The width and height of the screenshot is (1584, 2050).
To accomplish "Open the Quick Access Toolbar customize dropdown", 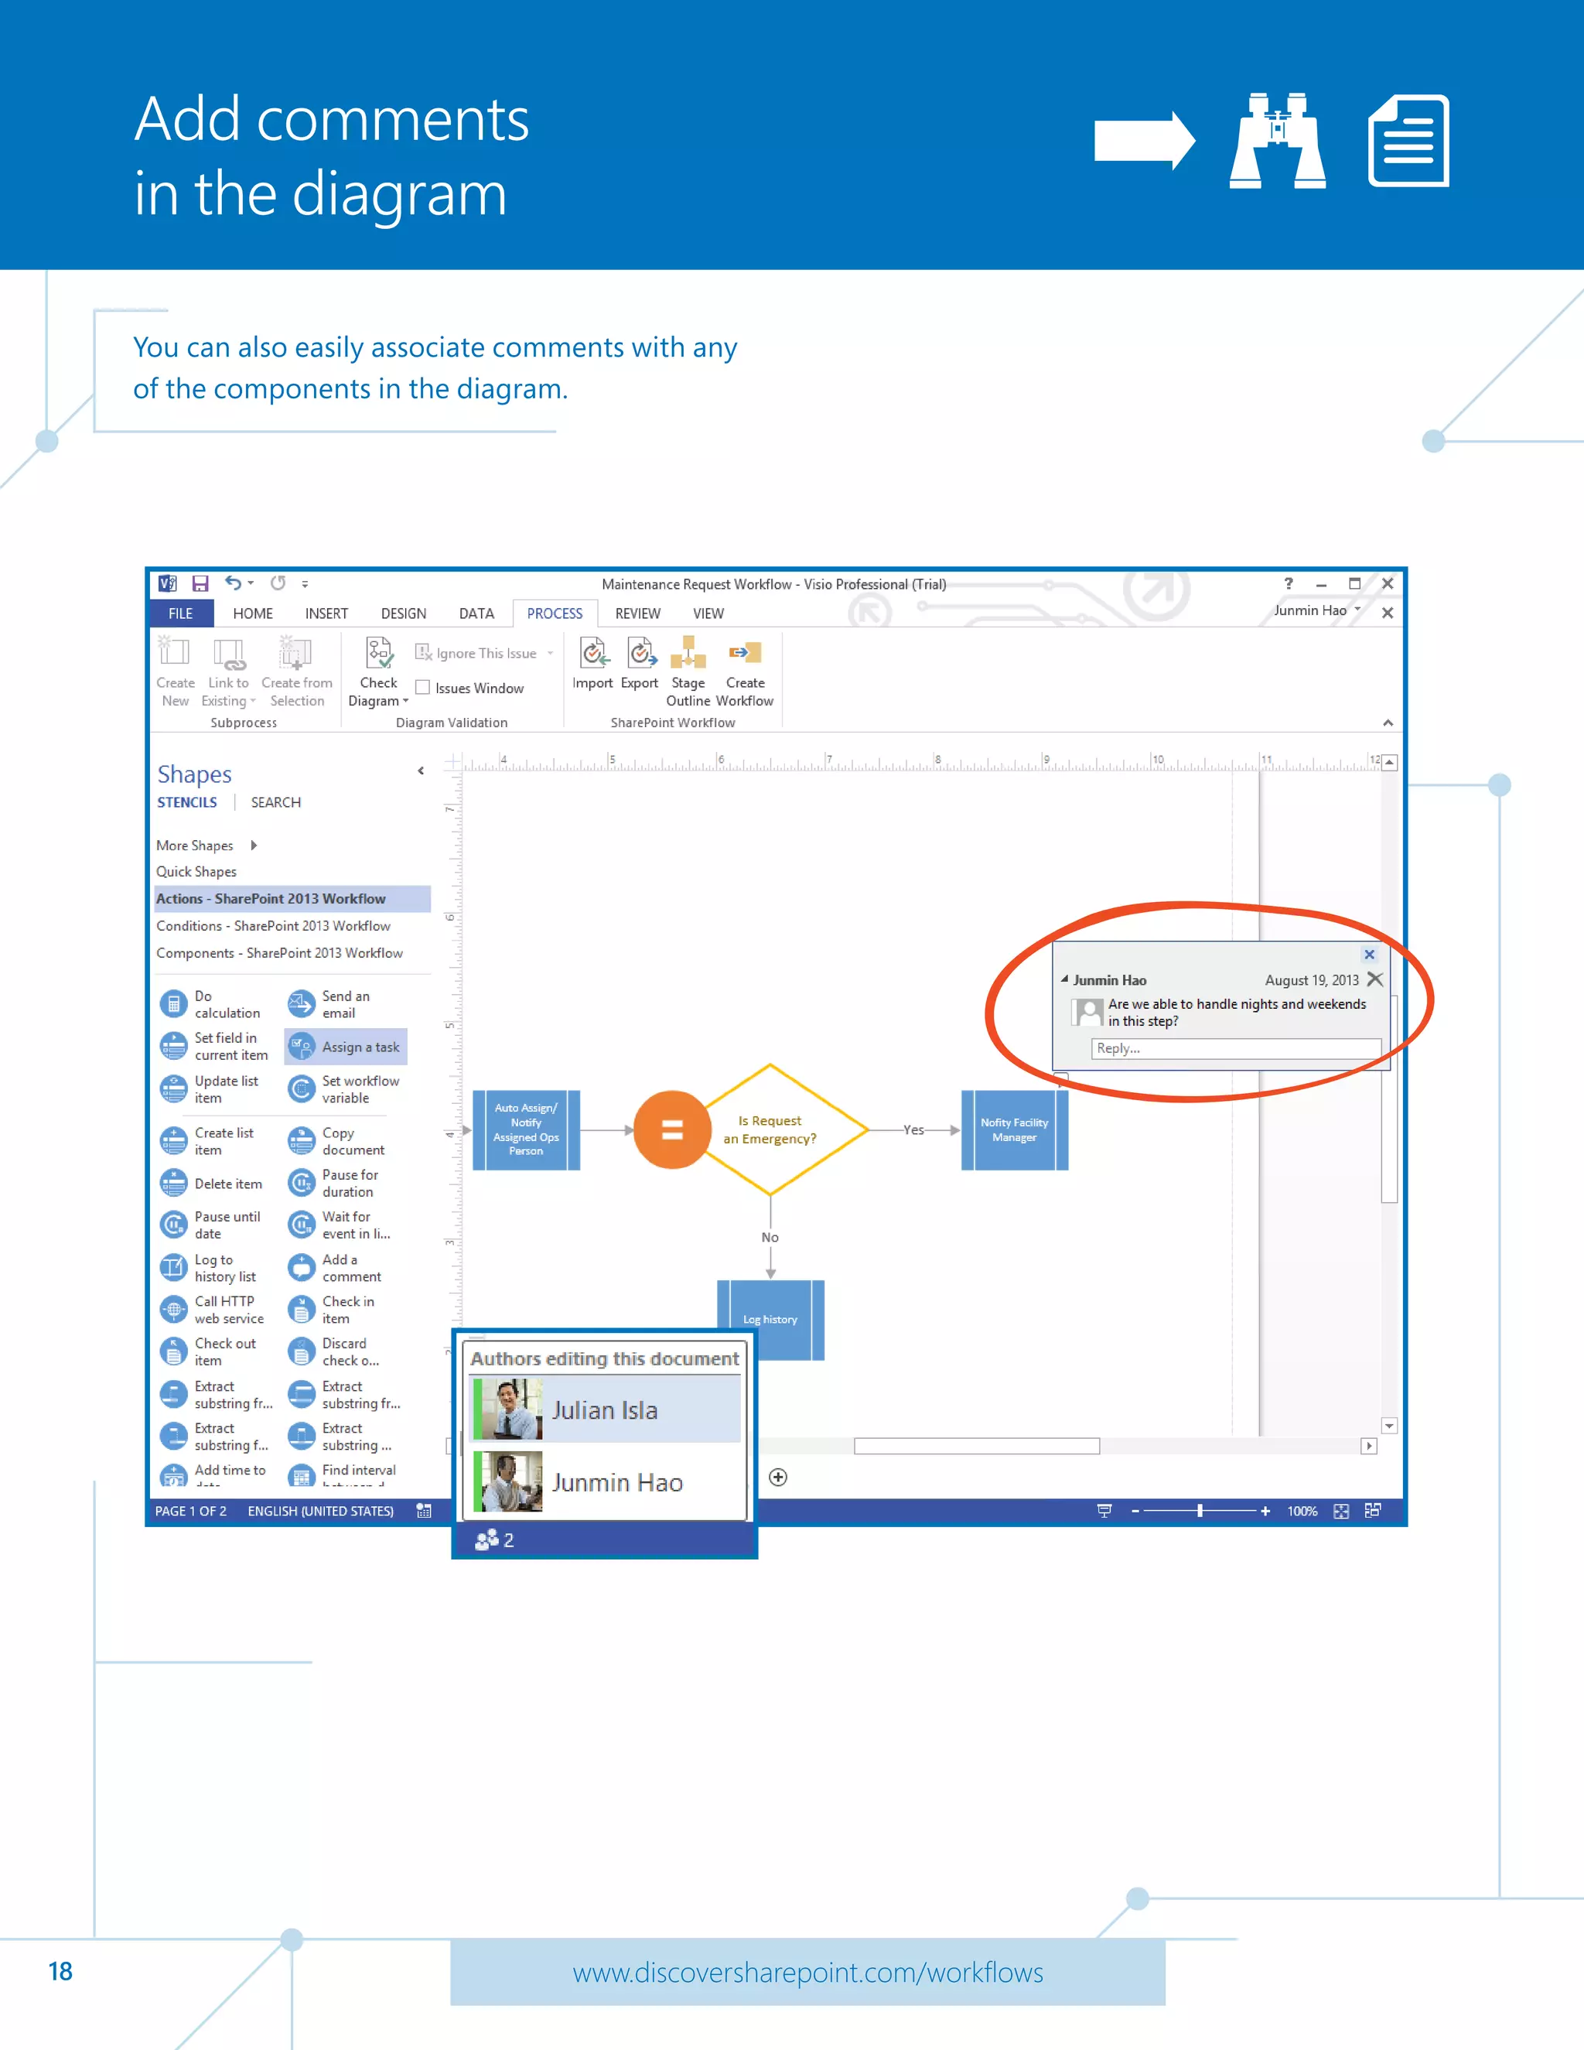I will [305, 584].
